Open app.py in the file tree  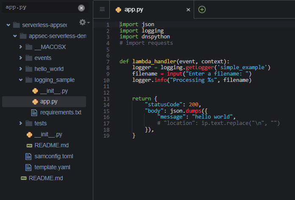[x=44, y=102]
